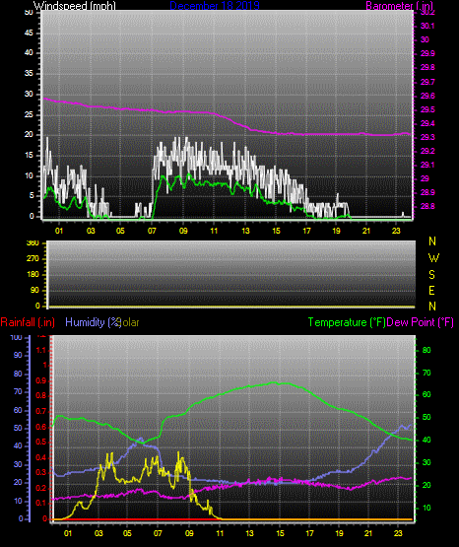This screenshot has width=459, height=547.
Task: Click the Barometer (.in) axis title
Action: coord(399,6)
